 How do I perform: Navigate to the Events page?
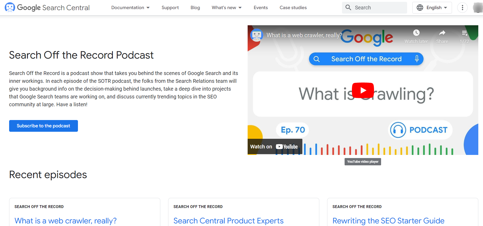pos(261,8)
